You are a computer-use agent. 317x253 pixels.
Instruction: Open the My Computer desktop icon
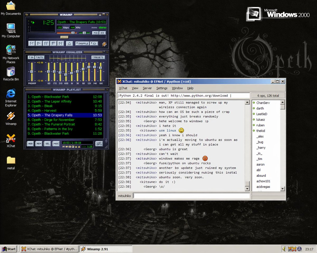11,31
